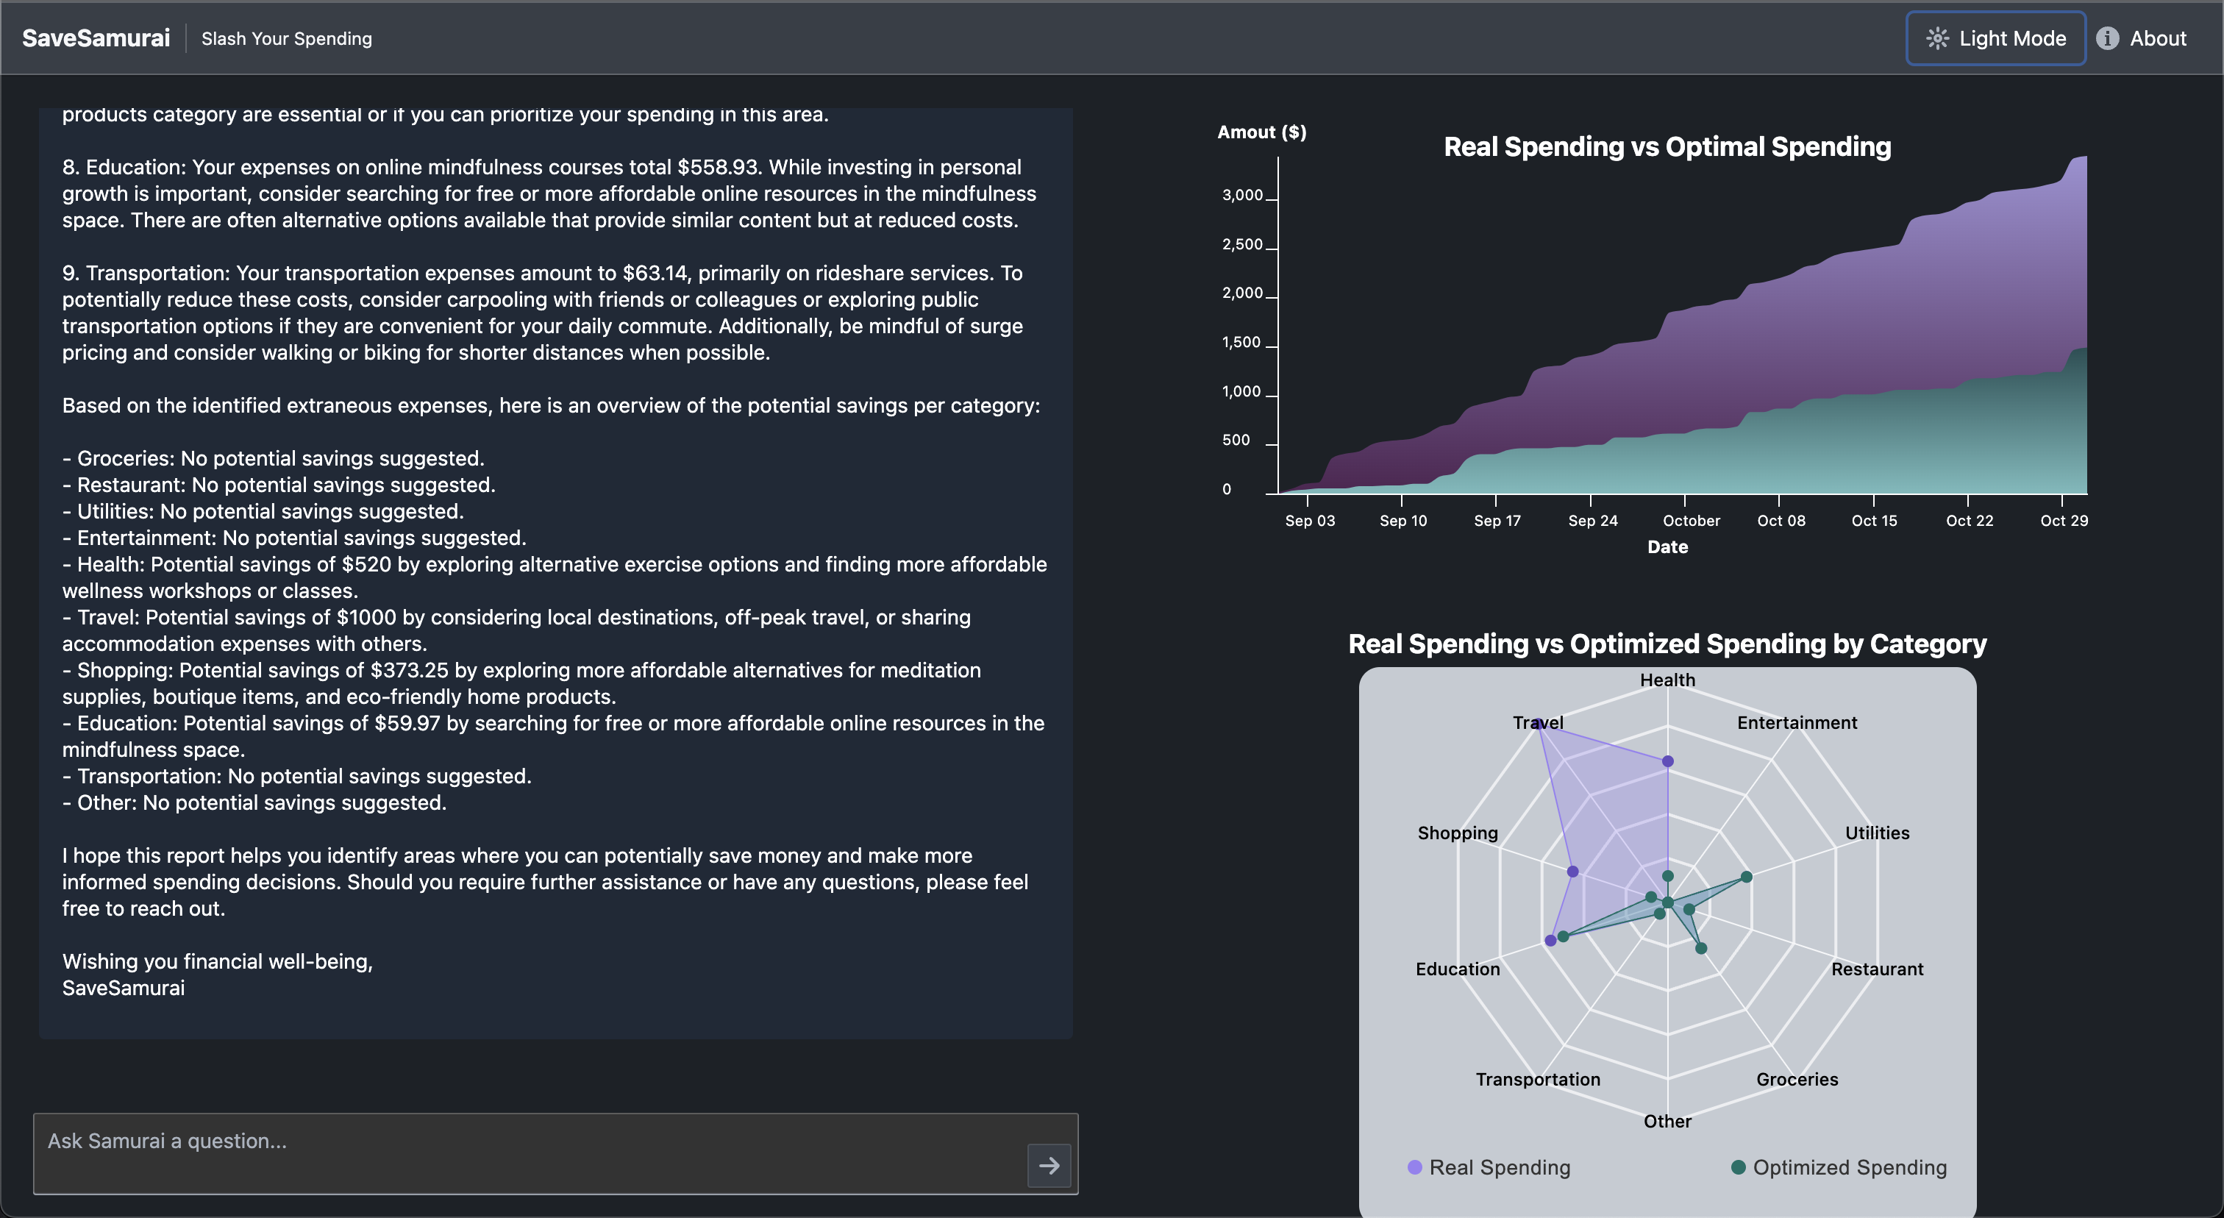Toggle Light Mode
2224x1218 pixels.
[1995, 38]
